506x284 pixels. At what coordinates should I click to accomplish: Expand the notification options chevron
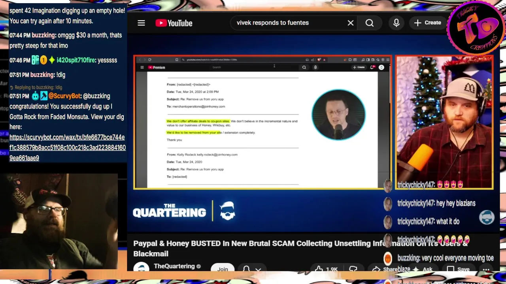259,270
